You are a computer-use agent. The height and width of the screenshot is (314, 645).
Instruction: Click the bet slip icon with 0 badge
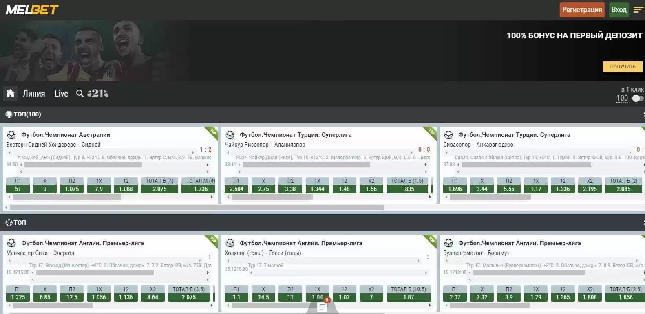click(x=322, y=307)
